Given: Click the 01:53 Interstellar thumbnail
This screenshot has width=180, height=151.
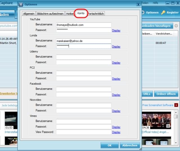Looking at the screenshot, I should tap(11, 120).
